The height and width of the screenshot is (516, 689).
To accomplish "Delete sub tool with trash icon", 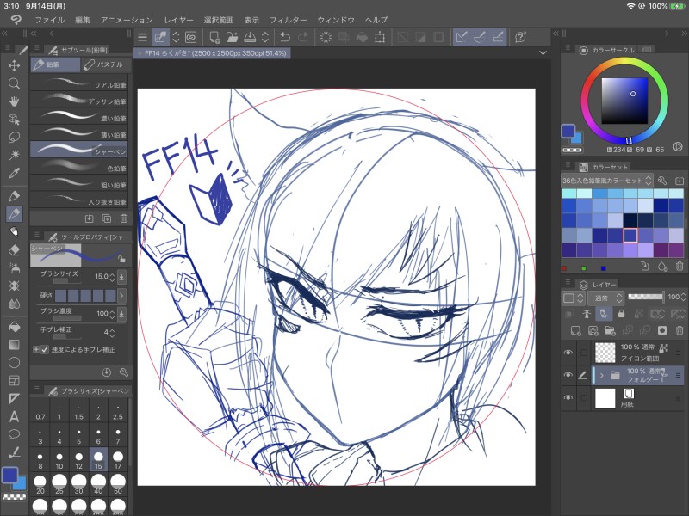I will click(x=124, y=218).
